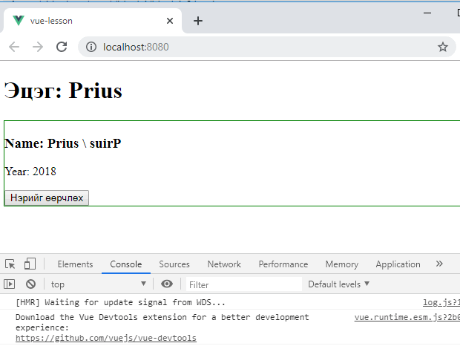Viewport: 460px width, 346px height.
Task: Switch to the Console tab
Action: [x=126, y=264]
